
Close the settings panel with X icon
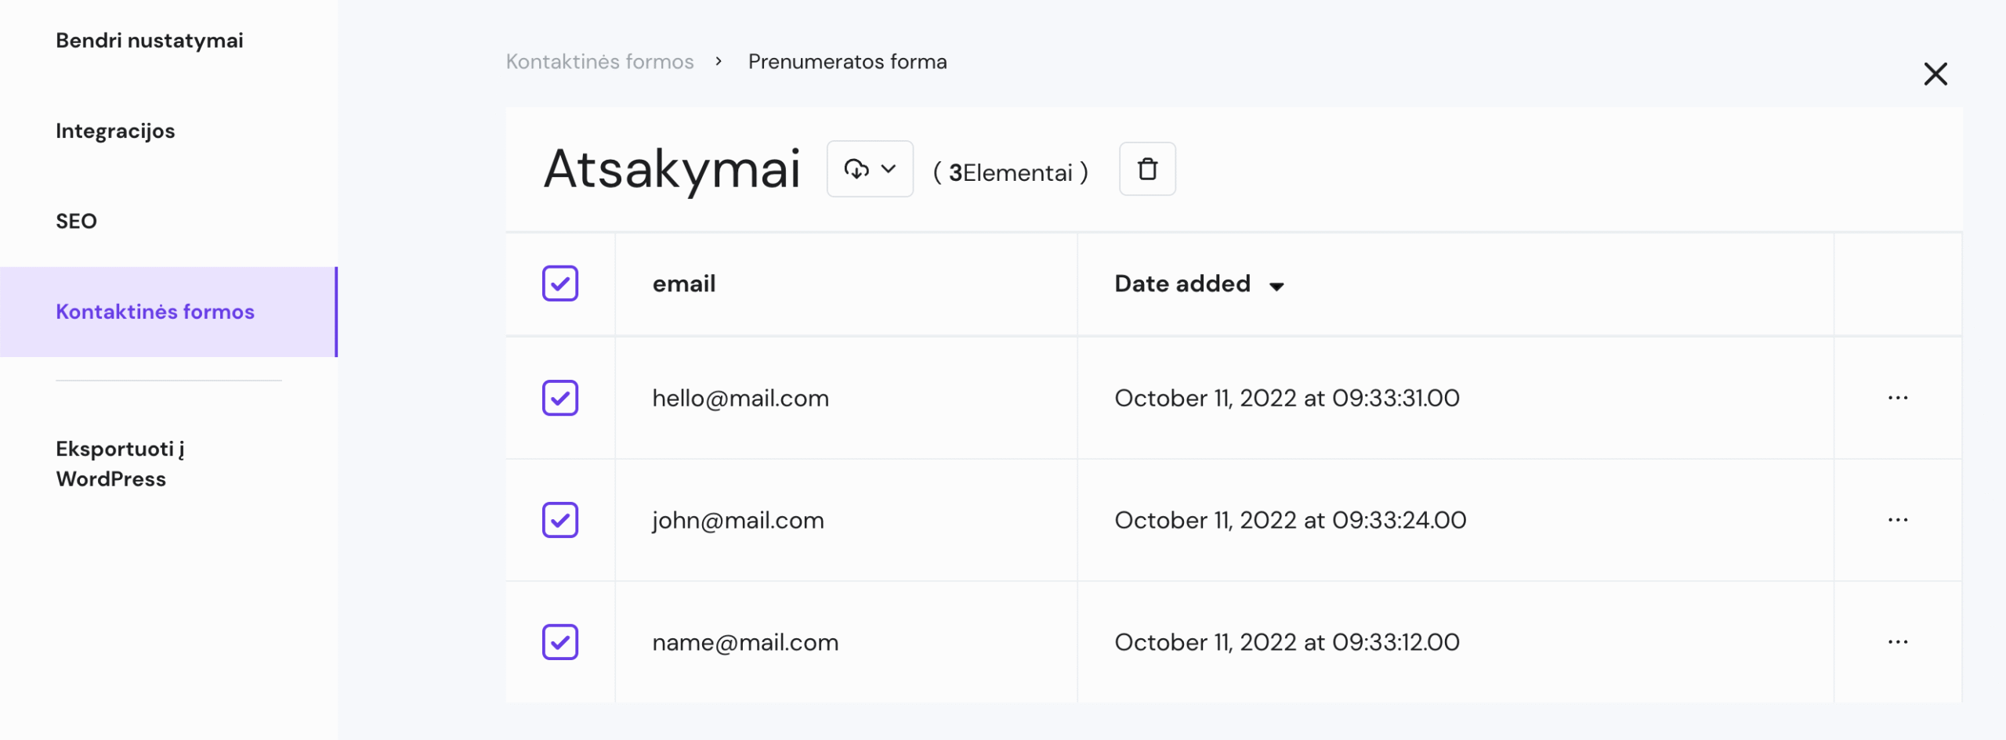pos(1935,74)
